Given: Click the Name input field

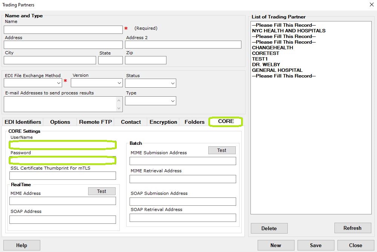Looking at the screenshot, I should click(63, 30).
